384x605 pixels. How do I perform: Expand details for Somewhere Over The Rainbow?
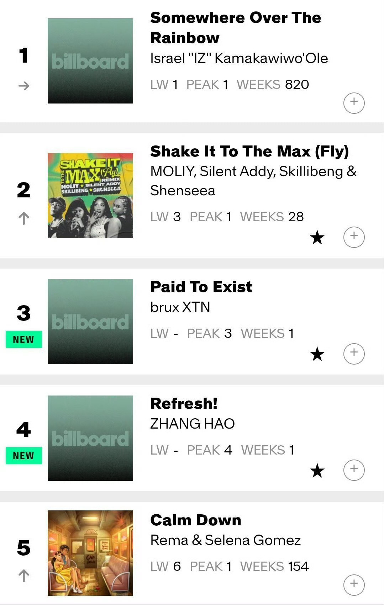(x=354, y=103)
